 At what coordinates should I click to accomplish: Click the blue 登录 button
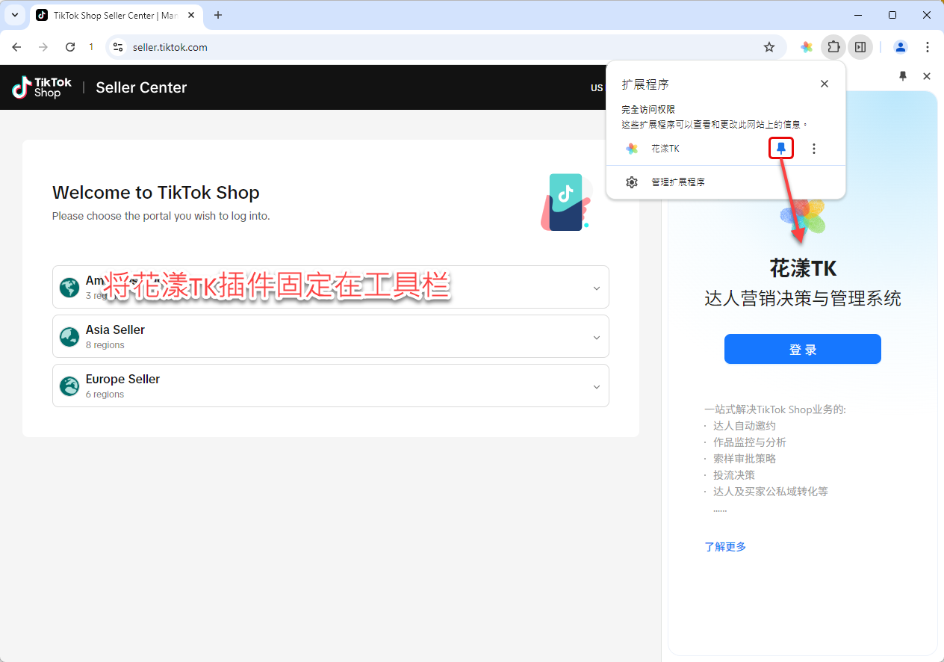point(802,349)
